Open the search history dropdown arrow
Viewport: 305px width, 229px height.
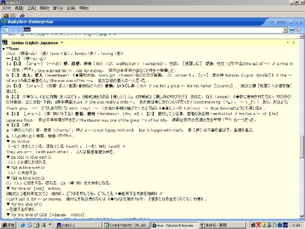[285, 30]
